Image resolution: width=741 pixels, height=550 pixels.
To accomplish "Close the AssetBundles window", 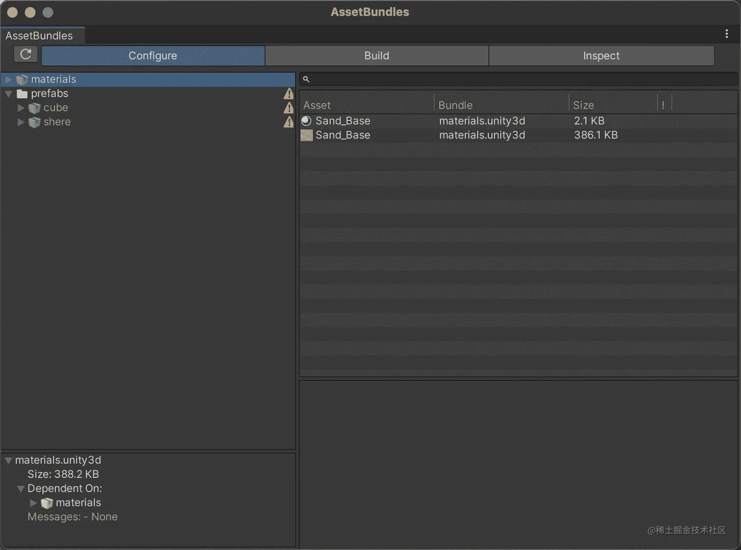I will 13,12.
